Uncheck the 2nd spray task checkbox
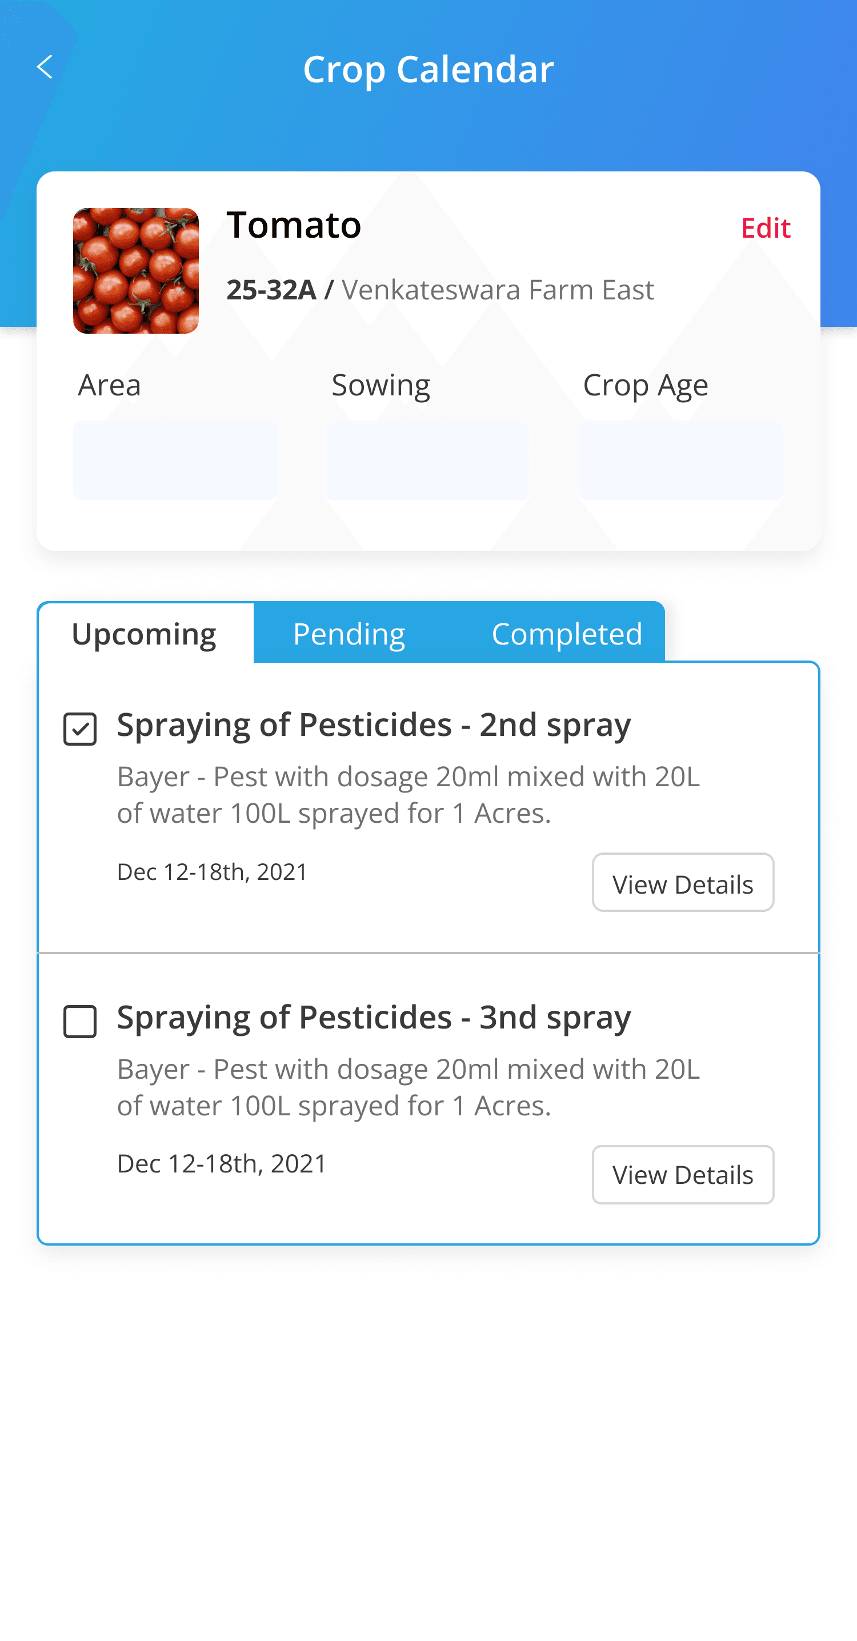This screenshot has width=857, height=1641. [x=81, y=729]
